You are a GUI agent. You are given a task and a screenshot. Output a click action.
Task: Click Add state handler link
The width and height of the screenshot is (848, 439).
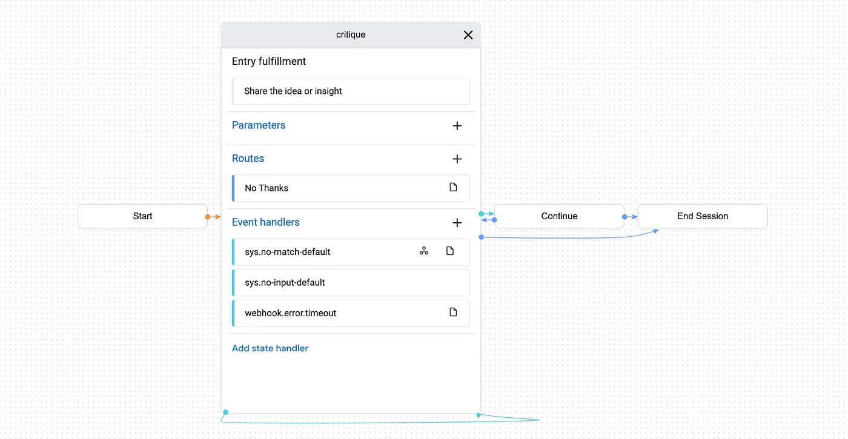coord(270,348)
